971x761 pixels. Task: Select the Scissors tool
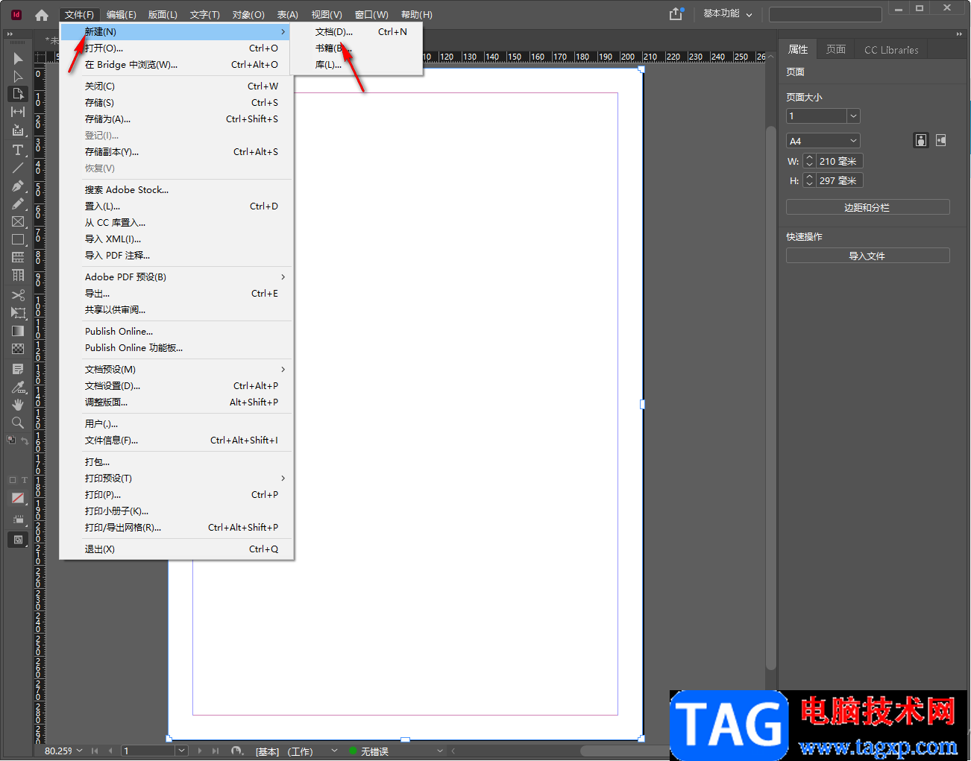coord(18,294)
